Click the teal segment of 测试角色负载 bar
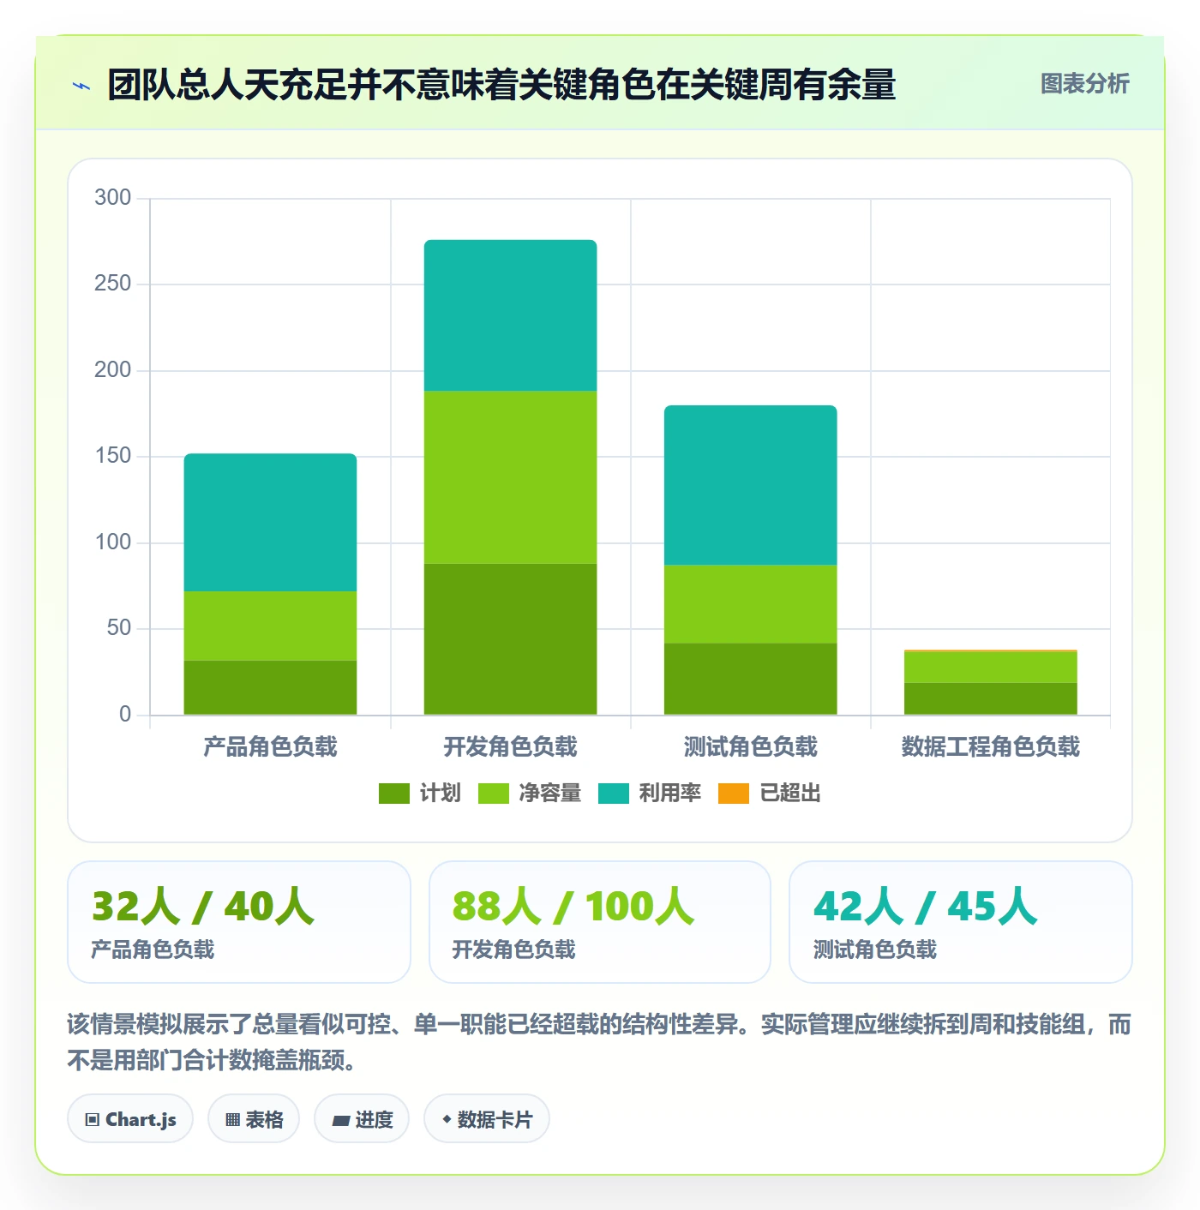Screen dimensions: 1200x1210 (x=751, y=485)
